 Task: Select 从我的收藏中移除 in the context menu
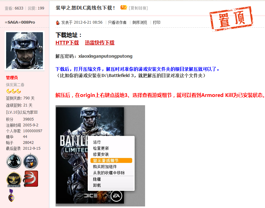(x=109, y=173)
